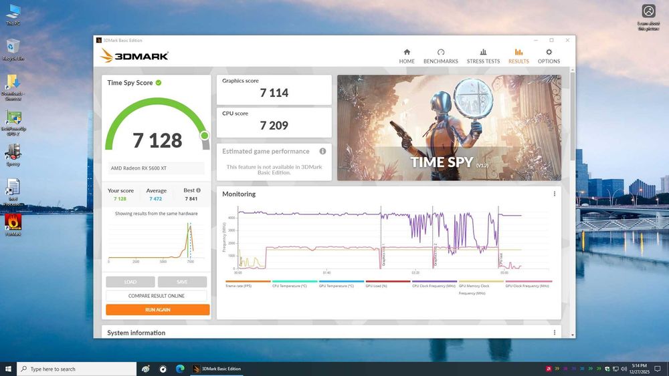
Task: Open the notification center icon
Action: [x=658, y=369]
